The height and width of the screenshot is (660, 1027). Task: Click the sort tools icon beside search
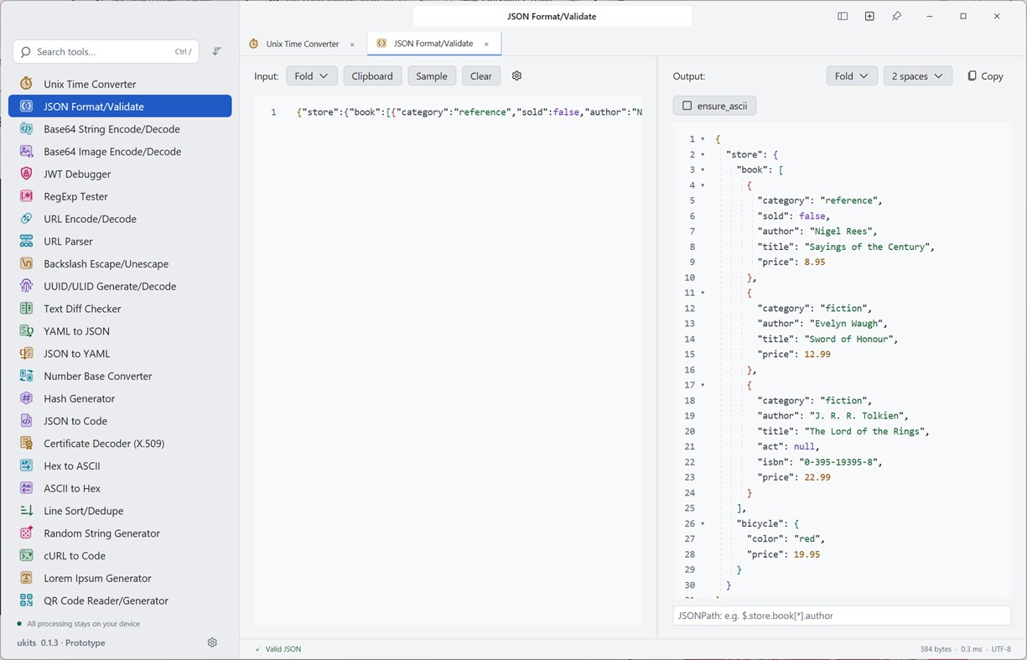[216, 51]
